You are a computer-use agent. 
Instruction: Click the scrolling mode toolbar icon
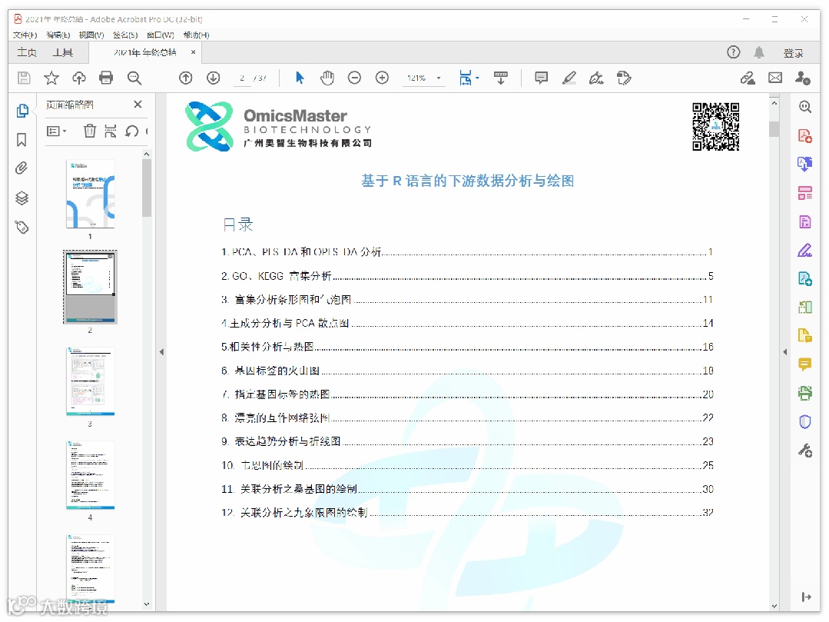coord(500,78)
